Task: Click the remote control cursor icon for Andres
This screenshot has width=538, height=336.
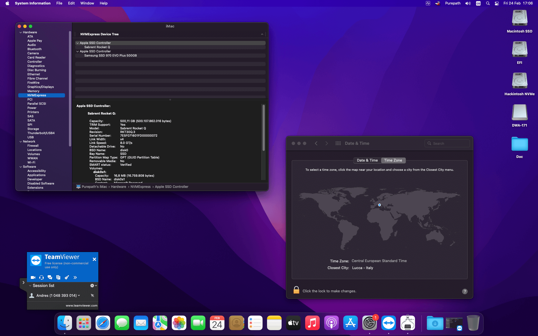Action: (92, 295)
